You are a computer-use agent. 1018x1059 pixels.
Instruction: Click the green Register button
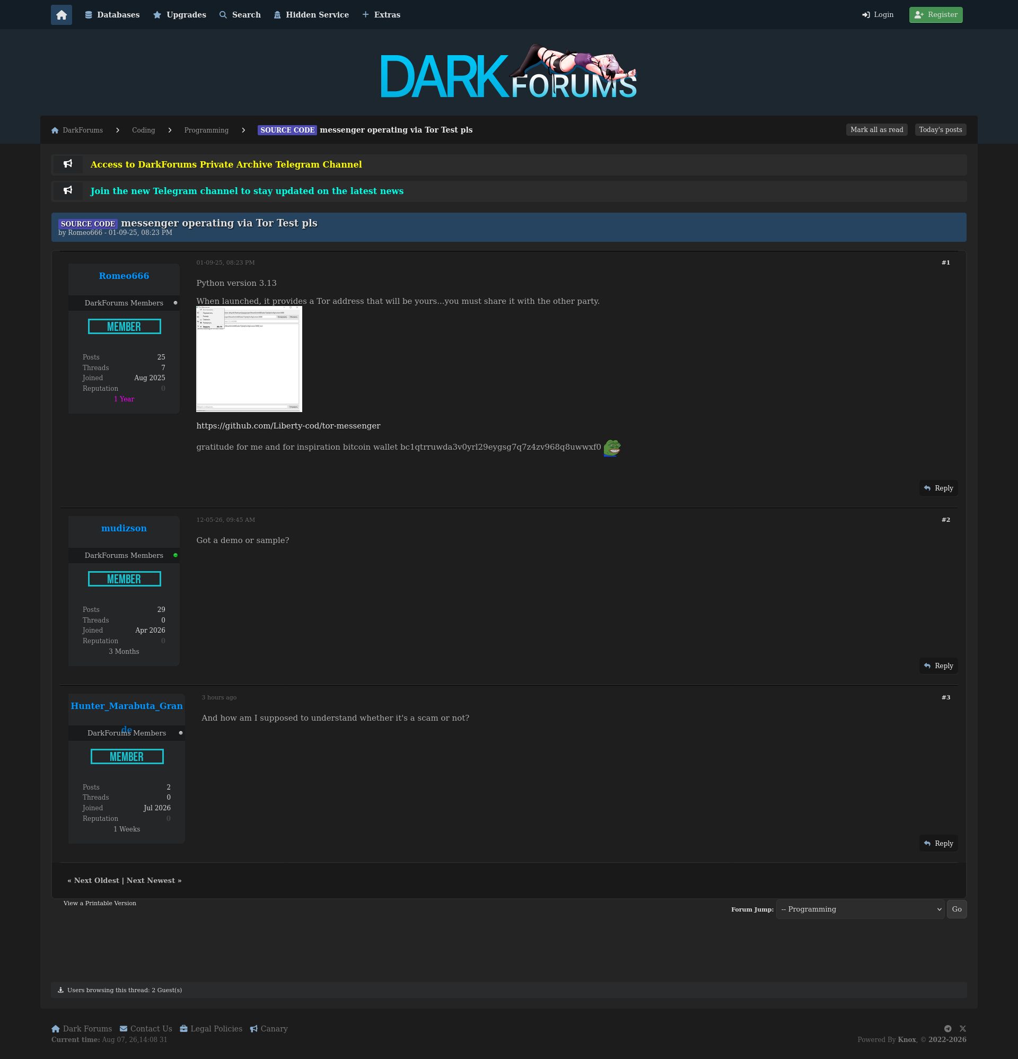[x=936, y=15]
